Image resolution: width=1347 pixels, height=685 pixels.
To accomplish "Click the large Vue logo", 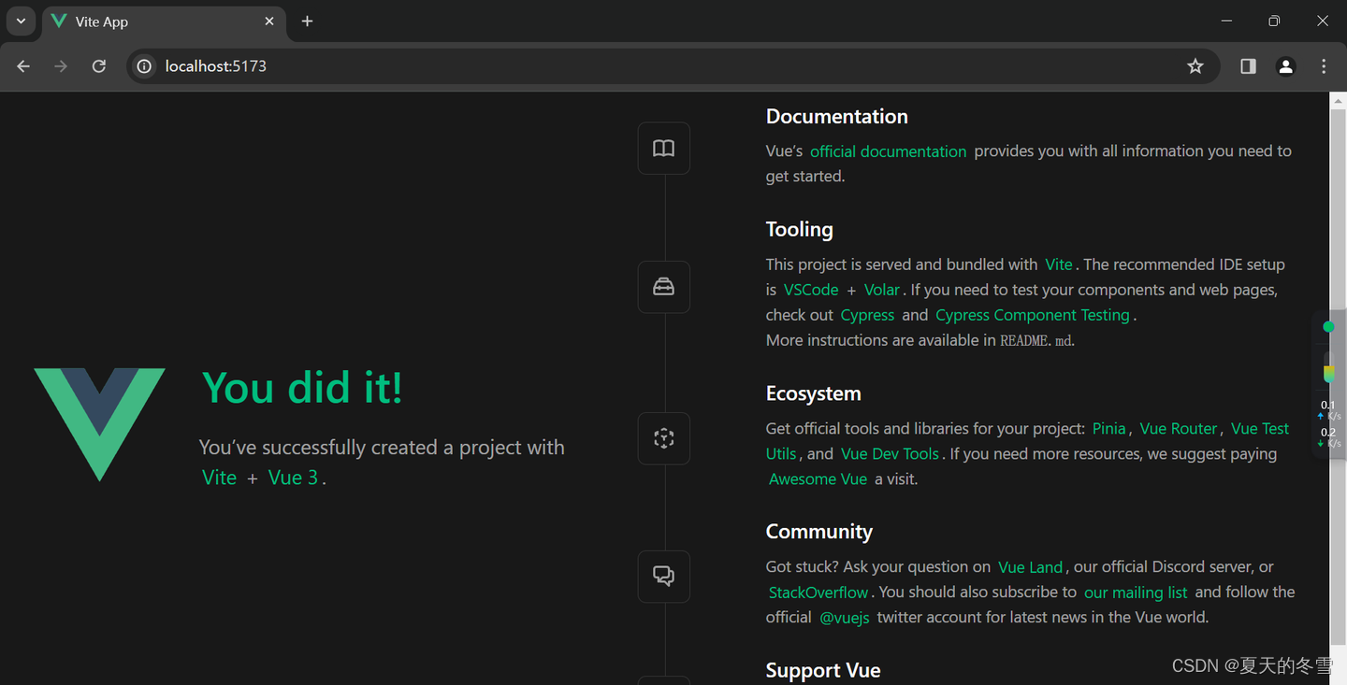I will (99, 424).
